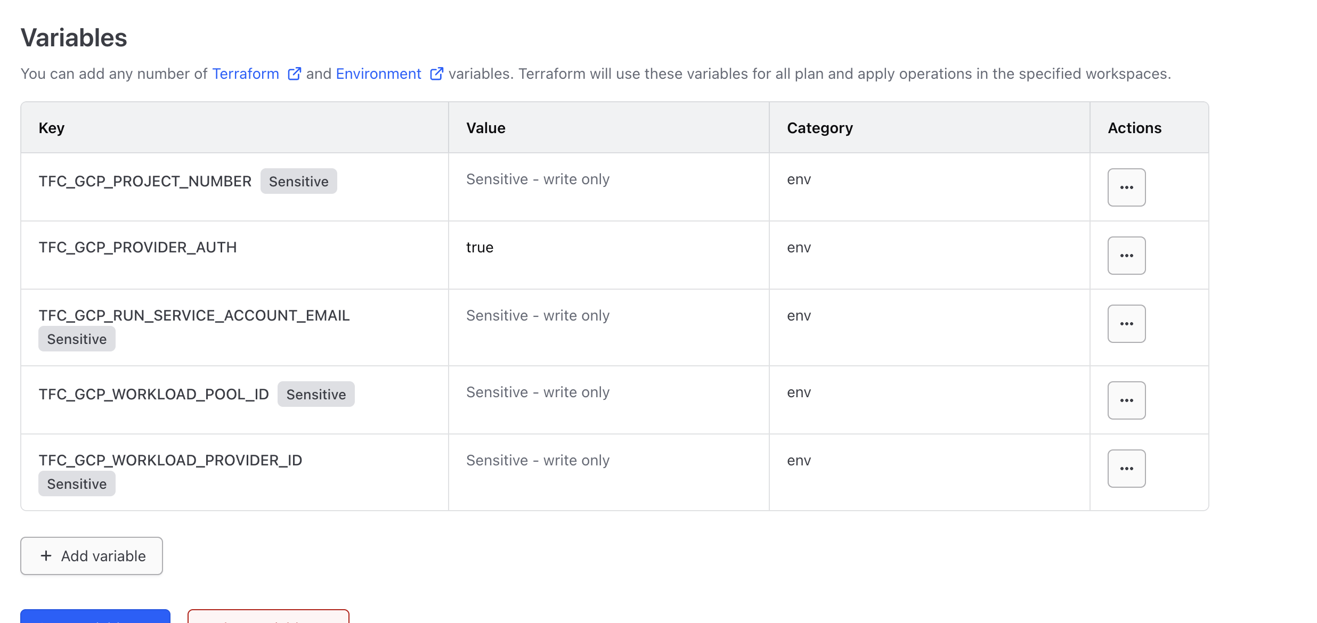Click external link icon beside Environment

coord(436,73)
